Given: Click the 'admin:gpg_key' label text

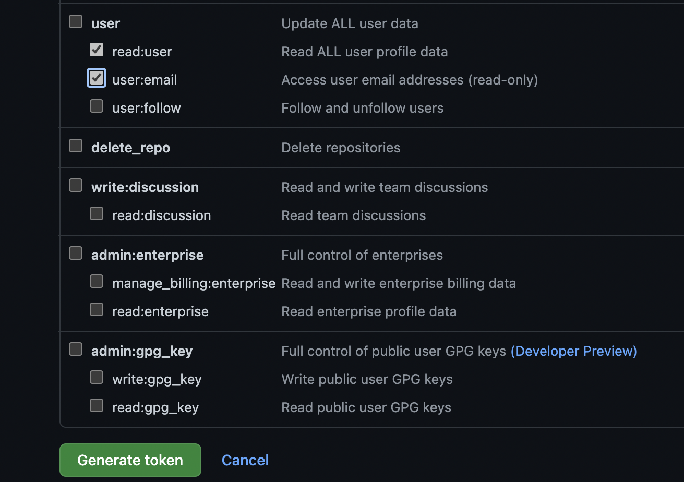Looking at the screenshot, I should [142, 351].
